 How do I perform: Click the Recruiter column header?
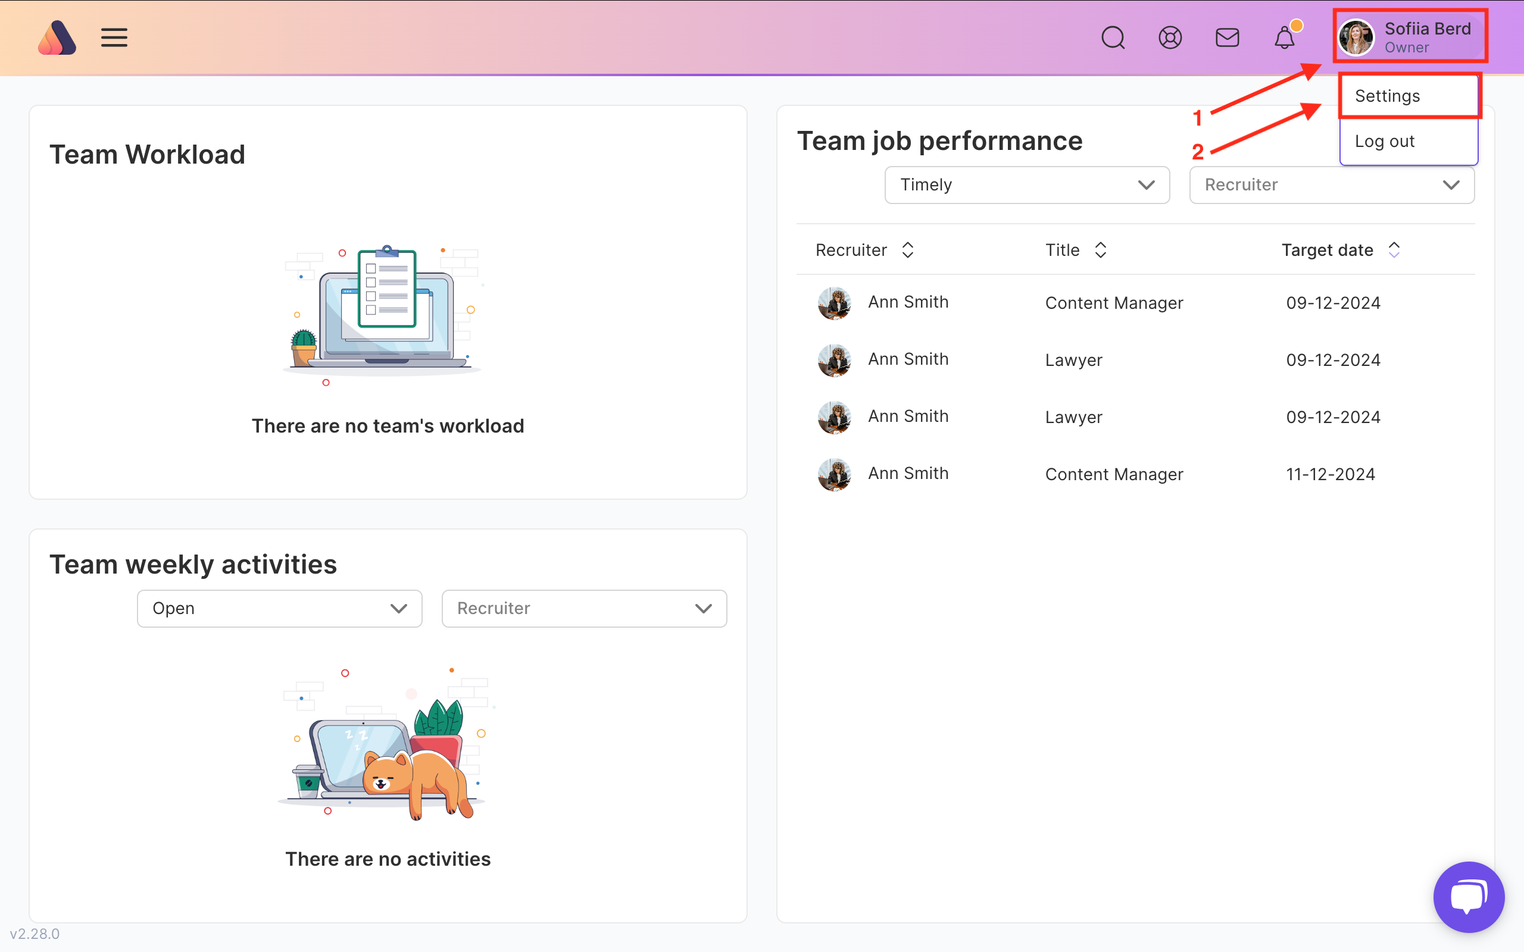(851, 250)
